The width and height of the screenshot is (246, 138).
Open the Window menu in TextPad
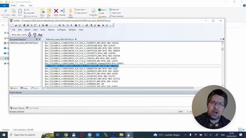pos(72,30)
